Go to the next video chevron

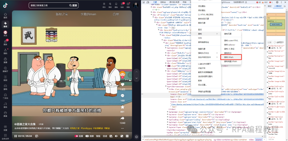pyautogui.click(x=137, y=78)
